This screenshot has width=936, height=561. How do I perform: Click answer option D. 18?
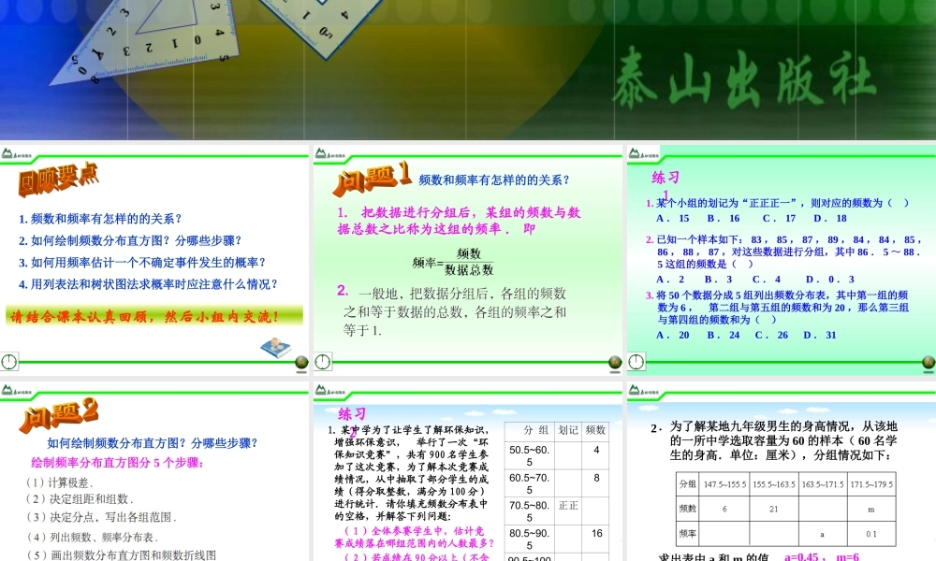(830, 218)
